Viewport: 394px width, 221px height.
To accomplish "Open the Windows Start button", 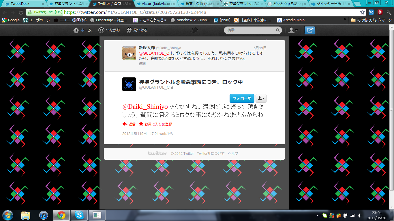I will pos(7,215).
